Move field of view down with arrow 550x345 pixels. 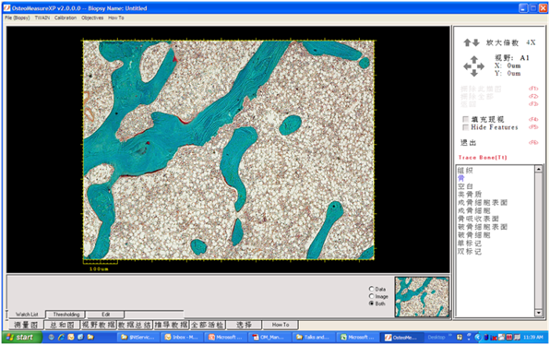pos(474,73)
